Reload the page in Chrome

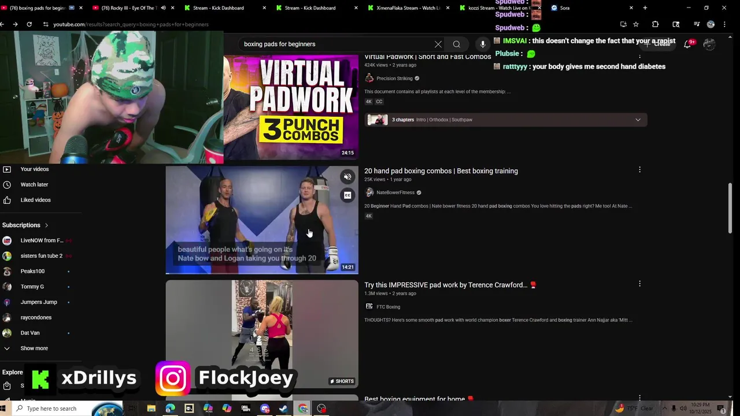[29, 24]
